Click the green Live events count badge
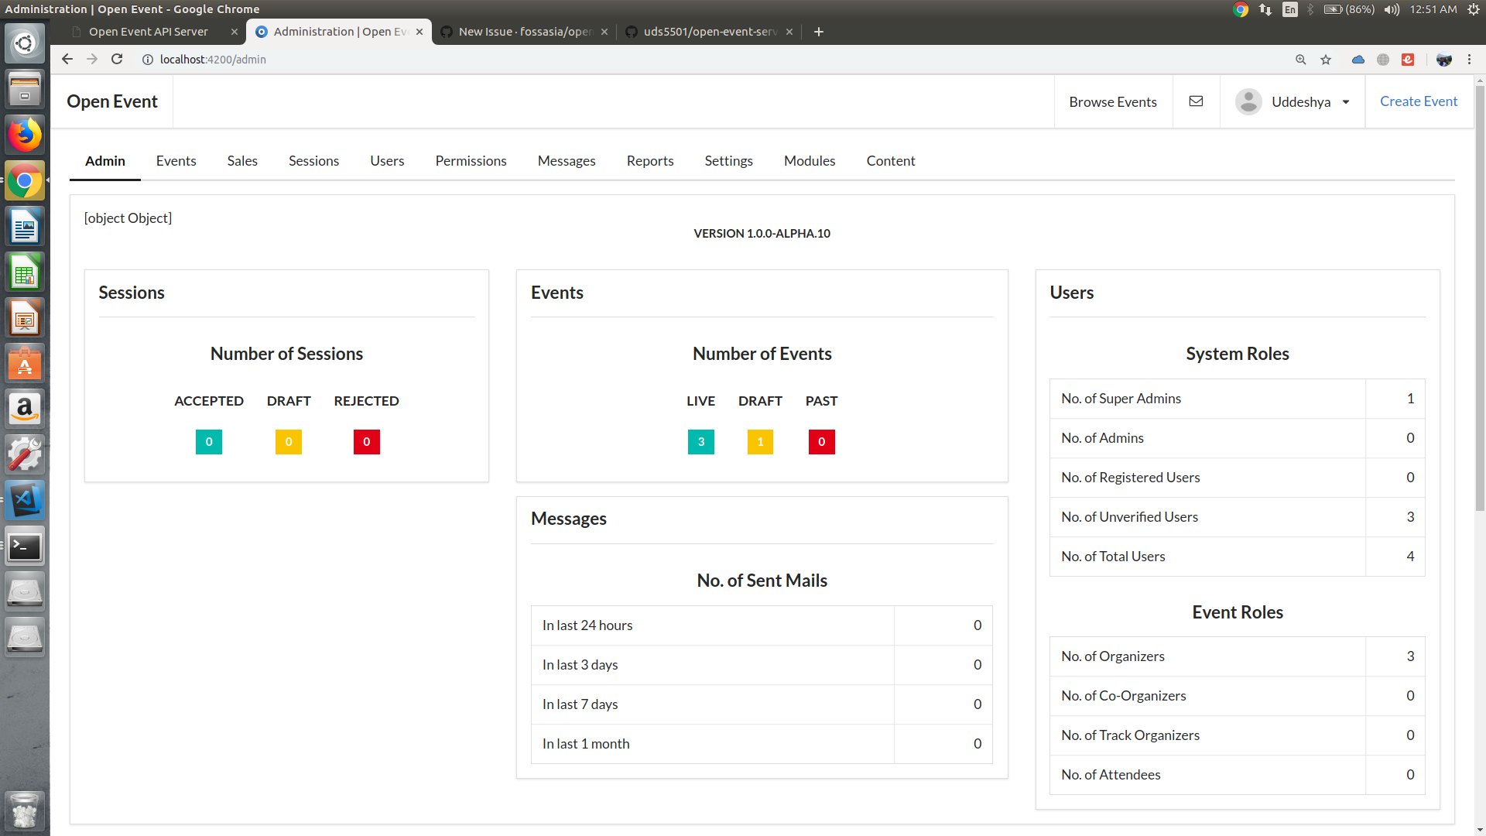 700,442
